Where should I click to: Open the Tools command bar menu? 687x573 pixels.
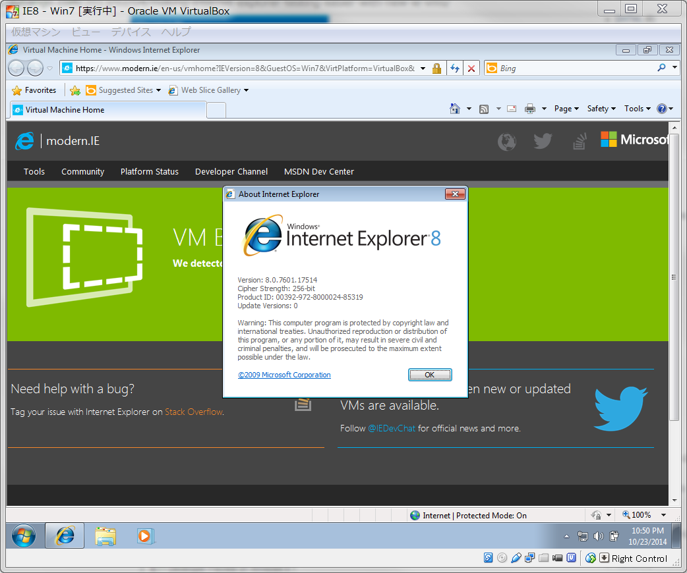point(638,109)
